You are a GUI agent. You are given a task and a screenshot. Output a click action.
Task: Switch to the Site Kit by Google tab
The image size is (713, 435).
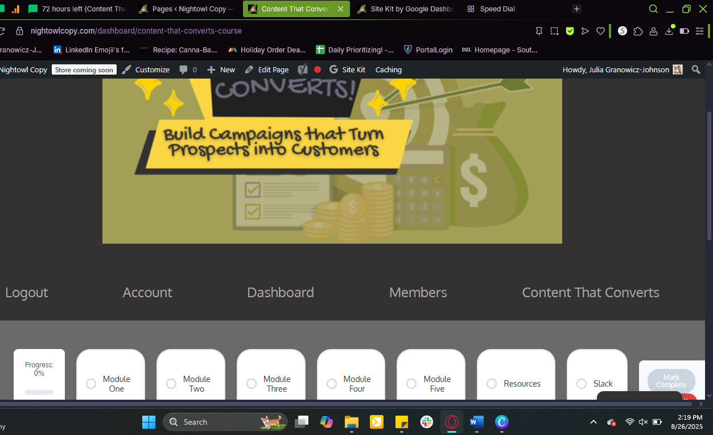406,9
